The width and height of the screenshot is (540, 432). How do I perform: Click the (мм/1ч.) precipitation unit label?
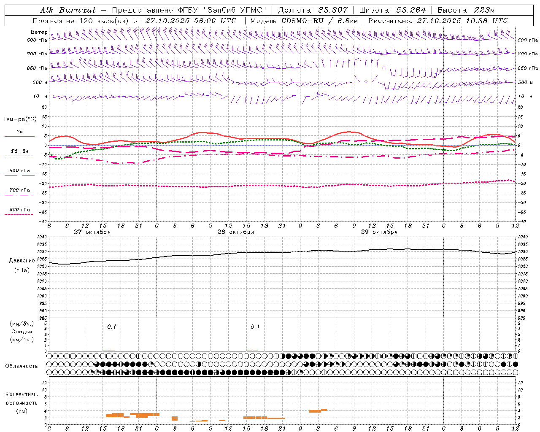(x=22, y=340)
